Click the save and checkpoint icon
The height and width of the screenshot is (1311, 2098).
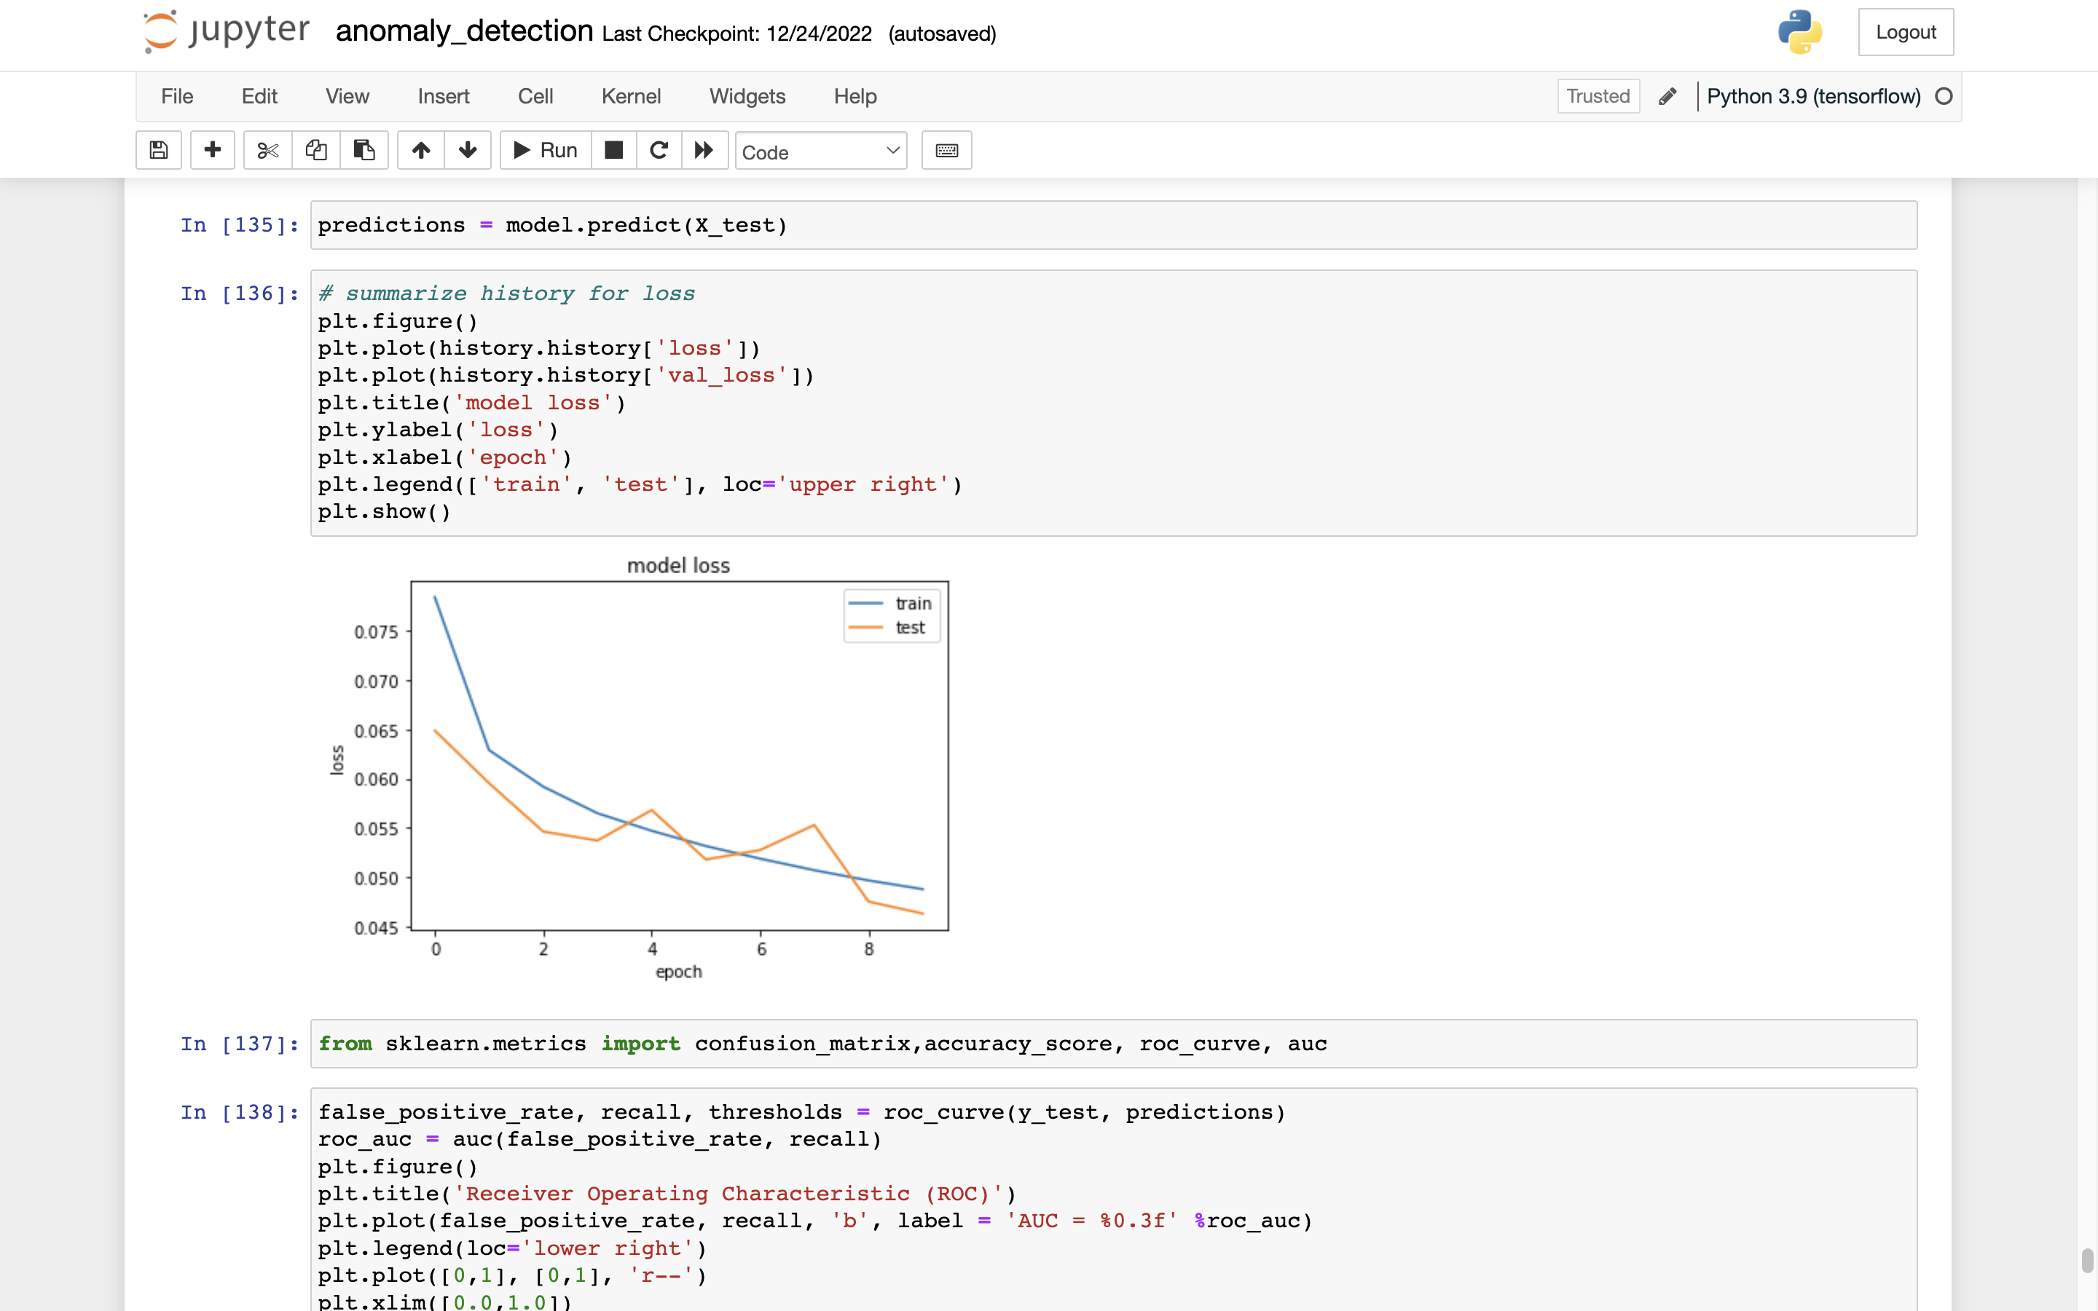point(159,150)
